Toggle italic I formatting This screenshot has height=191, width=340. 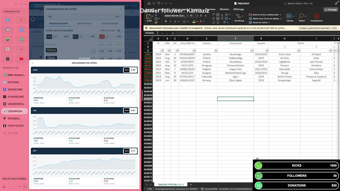click(x=170, y=21)
